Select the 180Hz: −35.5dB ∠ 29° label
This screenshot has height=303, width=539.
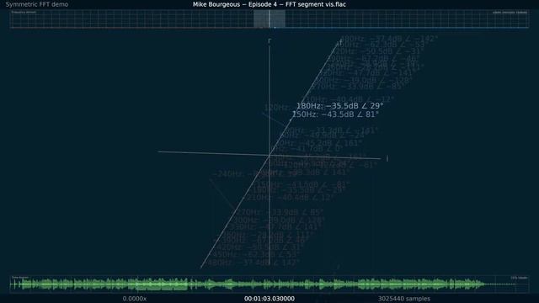click(339, 106)
